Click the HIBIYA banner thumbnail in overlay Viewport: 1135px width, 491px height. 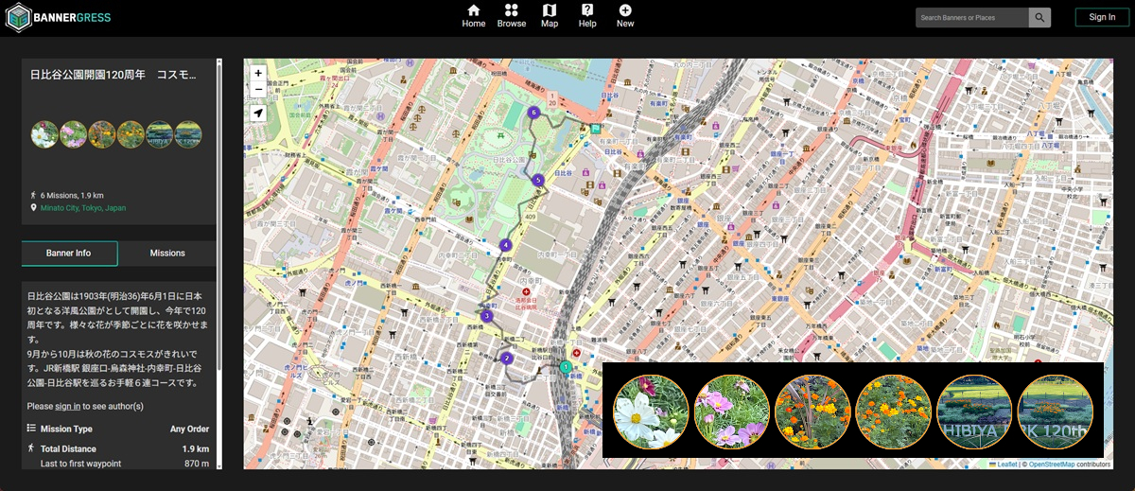(974, 411)
